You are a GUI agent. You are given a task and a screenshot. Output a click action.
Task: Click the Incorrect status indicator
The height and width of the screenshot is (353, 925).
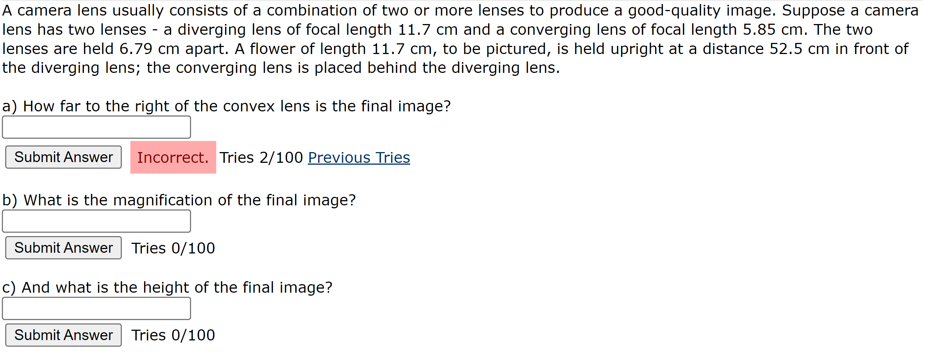pyautogui.click(x=173, y=157)
